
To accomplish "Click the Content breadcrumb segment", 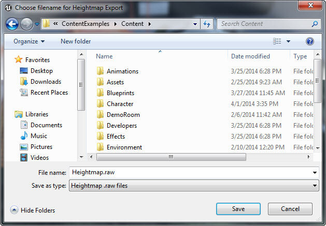I will pos(133,24).
